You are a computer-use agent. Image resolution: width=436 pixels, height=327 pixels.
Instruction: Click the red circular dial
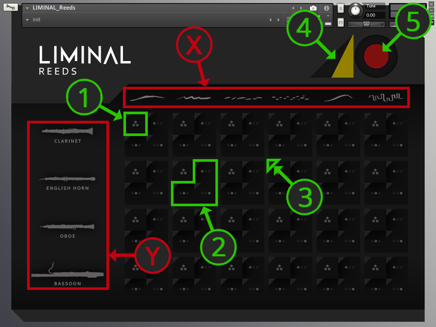376,56
